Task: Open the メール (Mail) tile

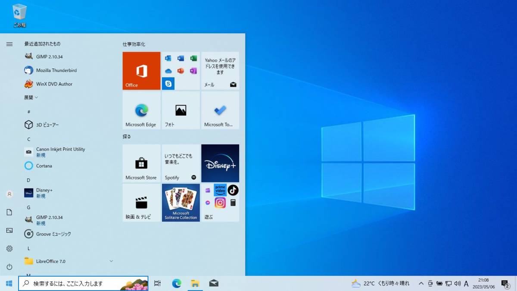Action: [220, 71]
